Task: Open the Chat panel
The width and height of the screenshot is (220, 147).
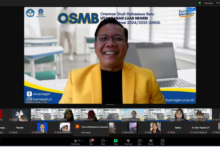Action: point(91,141)
